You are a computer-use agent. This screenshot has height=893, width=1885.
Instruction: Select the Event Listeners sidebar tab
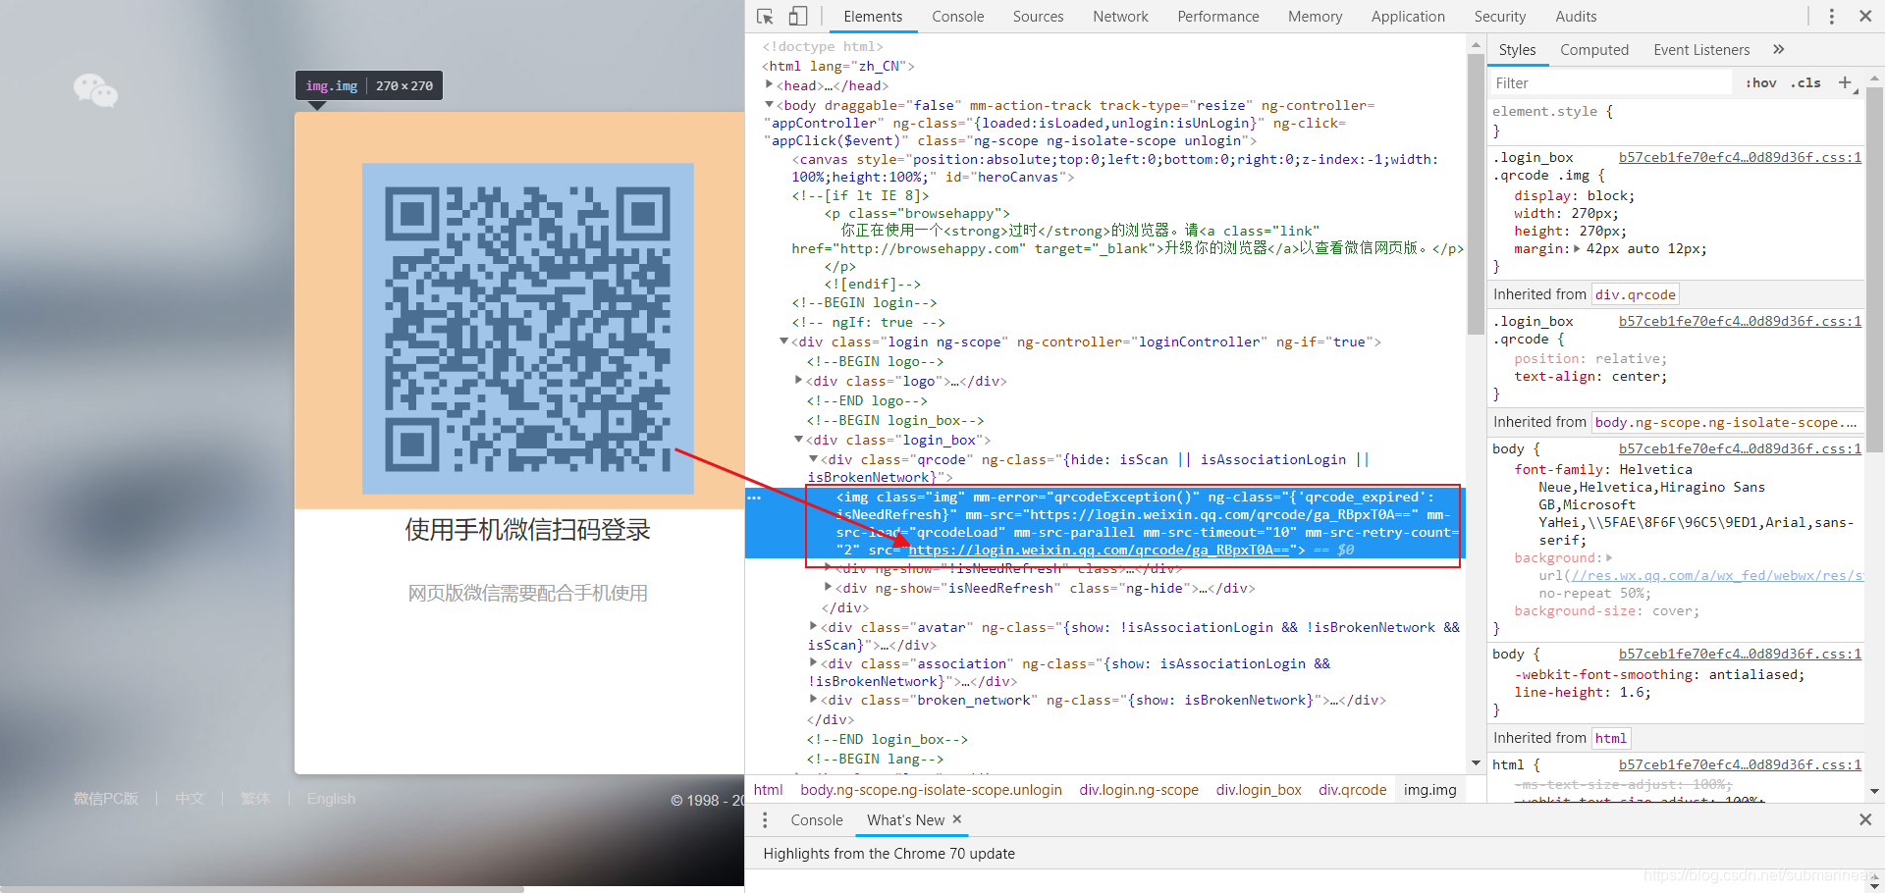click(1701, 50)
